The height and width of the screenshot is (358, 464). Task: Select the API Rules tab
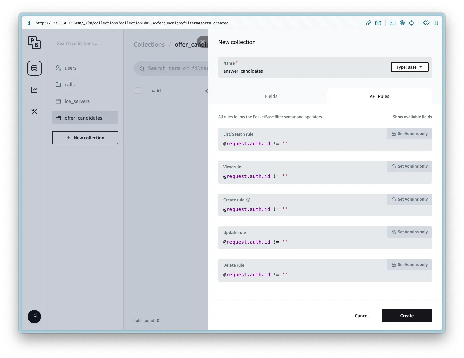[379, 96]
